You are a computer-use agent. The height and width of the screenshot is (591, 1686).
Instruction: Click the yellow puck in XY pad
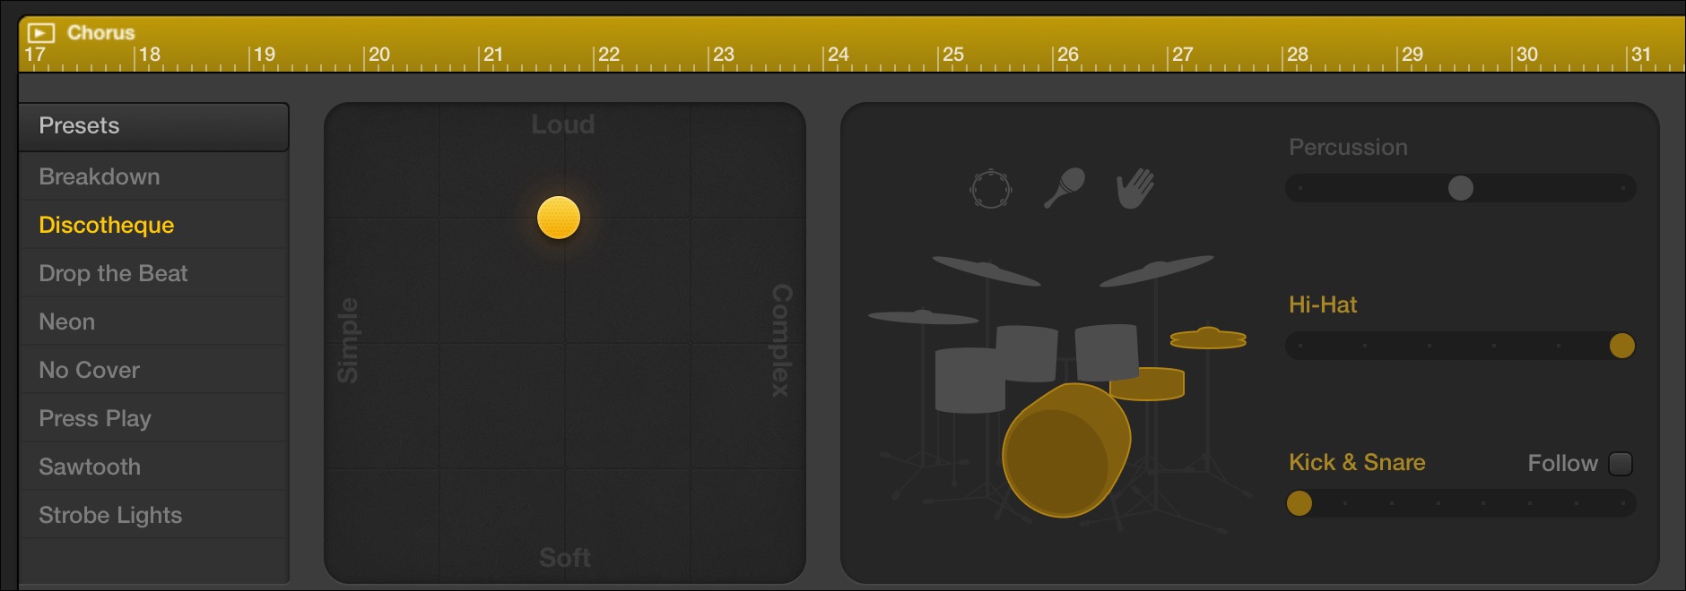coord(559,218)
